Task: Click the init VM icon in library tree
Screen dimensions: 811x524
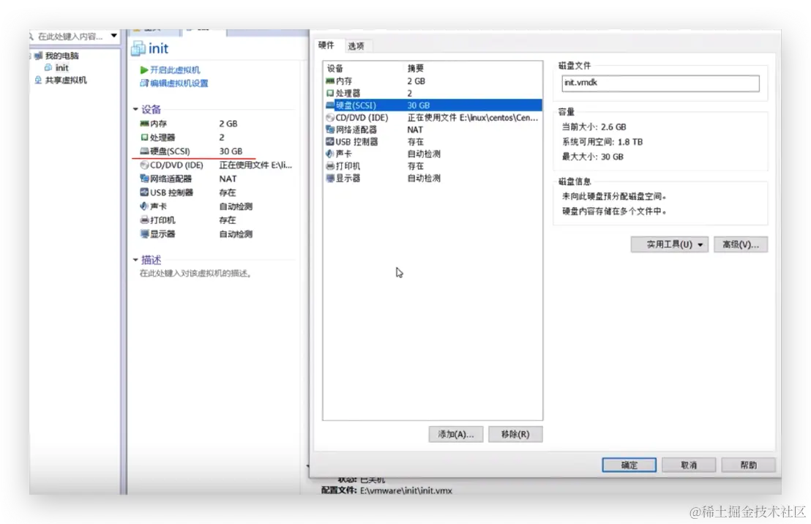Action: pos(48,68)
